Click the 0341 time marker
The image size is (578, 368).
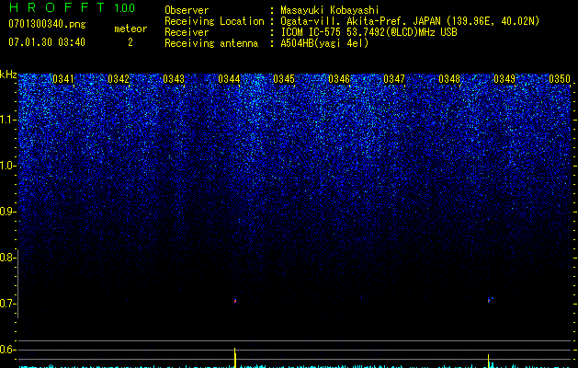(63, 79)
